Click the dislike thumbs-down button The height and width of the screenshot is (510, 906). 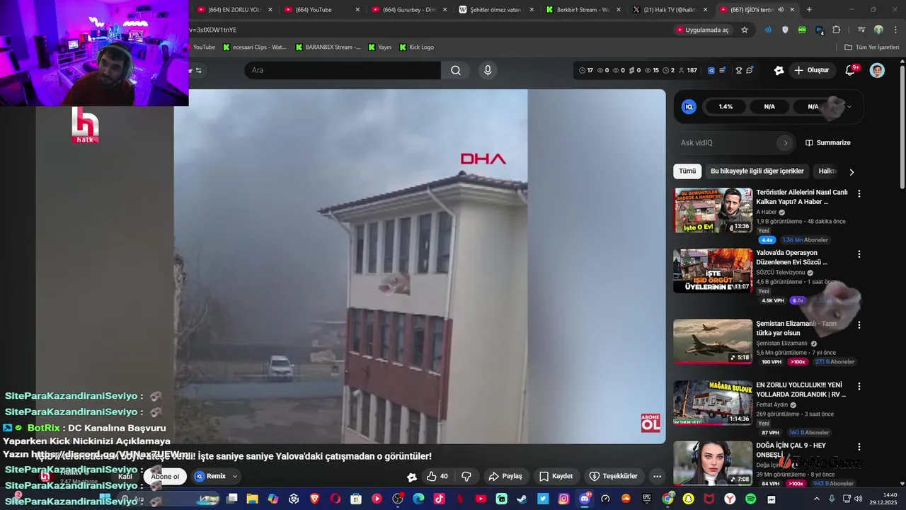(466, 476)
